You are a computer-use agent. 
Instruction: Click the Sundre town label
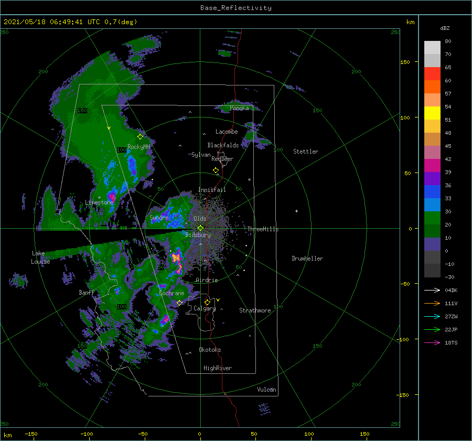pos(159,217)
